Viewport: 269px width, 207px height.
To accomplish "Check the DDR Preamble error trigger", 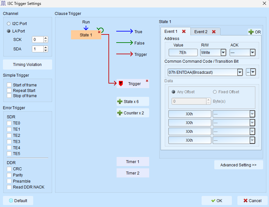I will pos(9,181).
